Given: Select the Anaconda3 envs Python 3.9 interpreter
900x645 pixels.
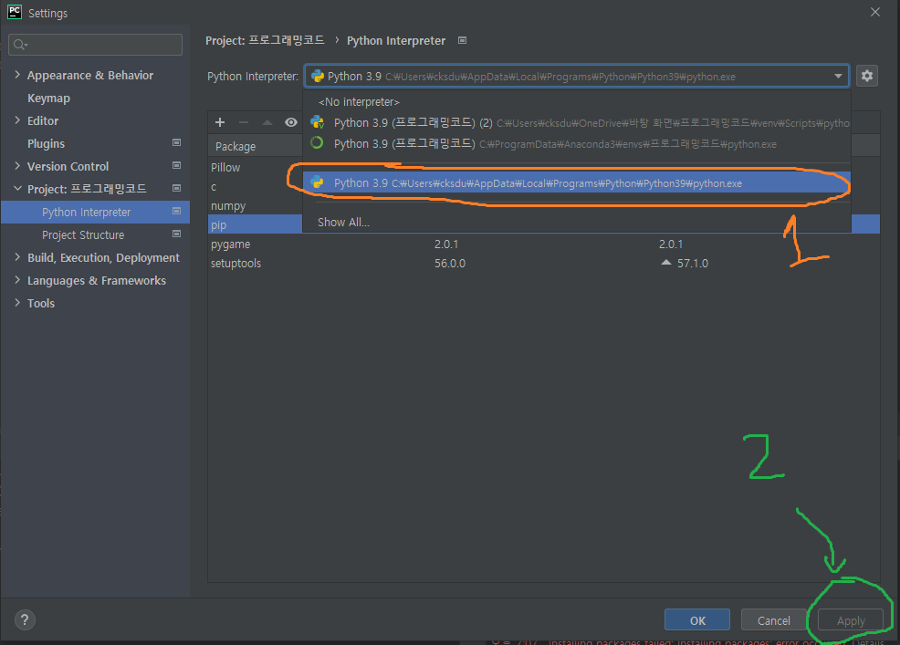Looking at the screenshot, I should (577, 144).
